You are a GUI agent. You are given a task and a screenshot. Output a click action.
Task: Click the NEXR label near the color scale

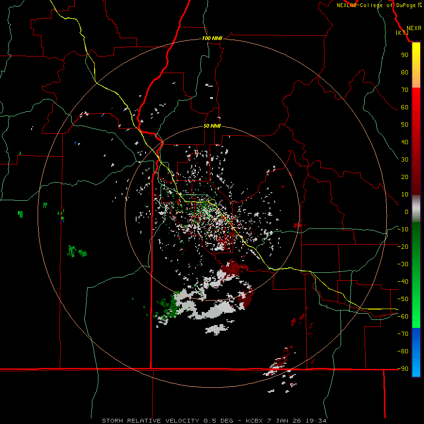(414, 28)
